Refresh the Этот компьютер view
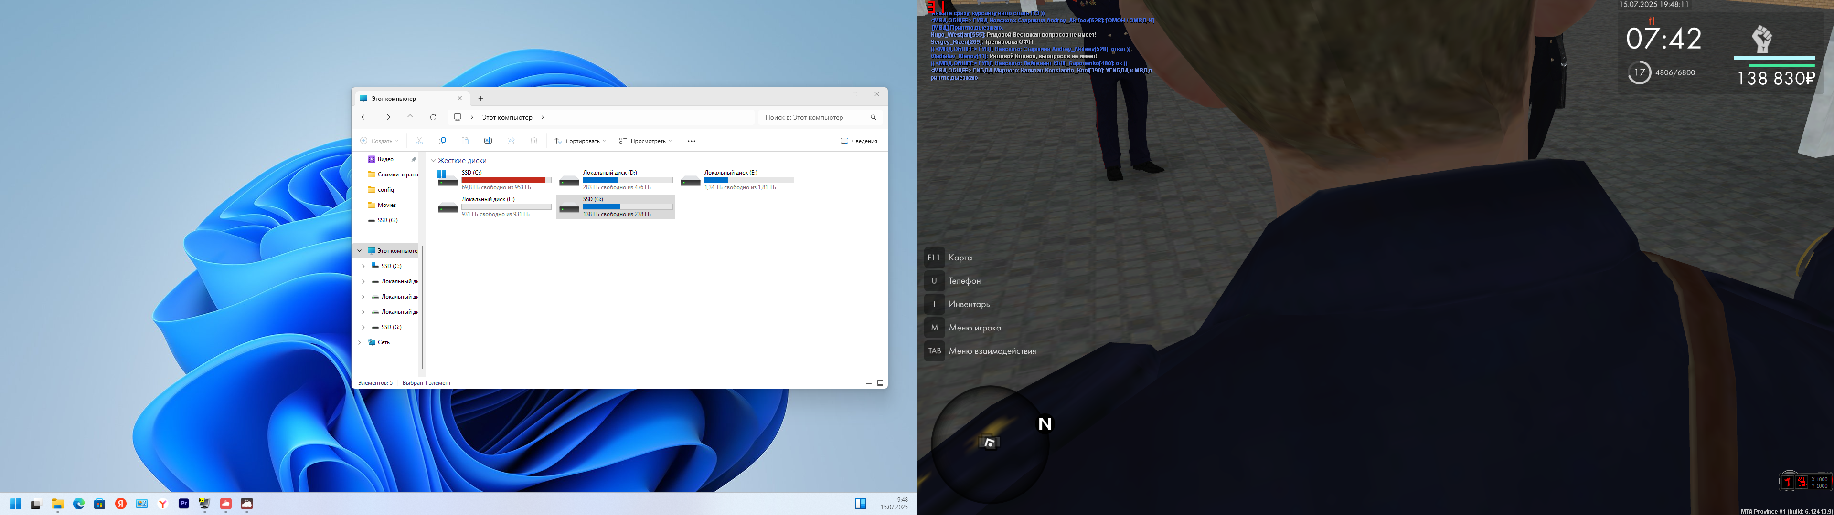 coord(433,117)
